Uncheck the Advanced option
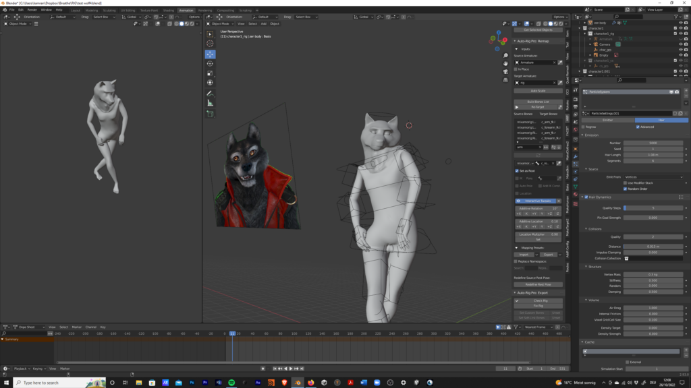 point(638,127)
